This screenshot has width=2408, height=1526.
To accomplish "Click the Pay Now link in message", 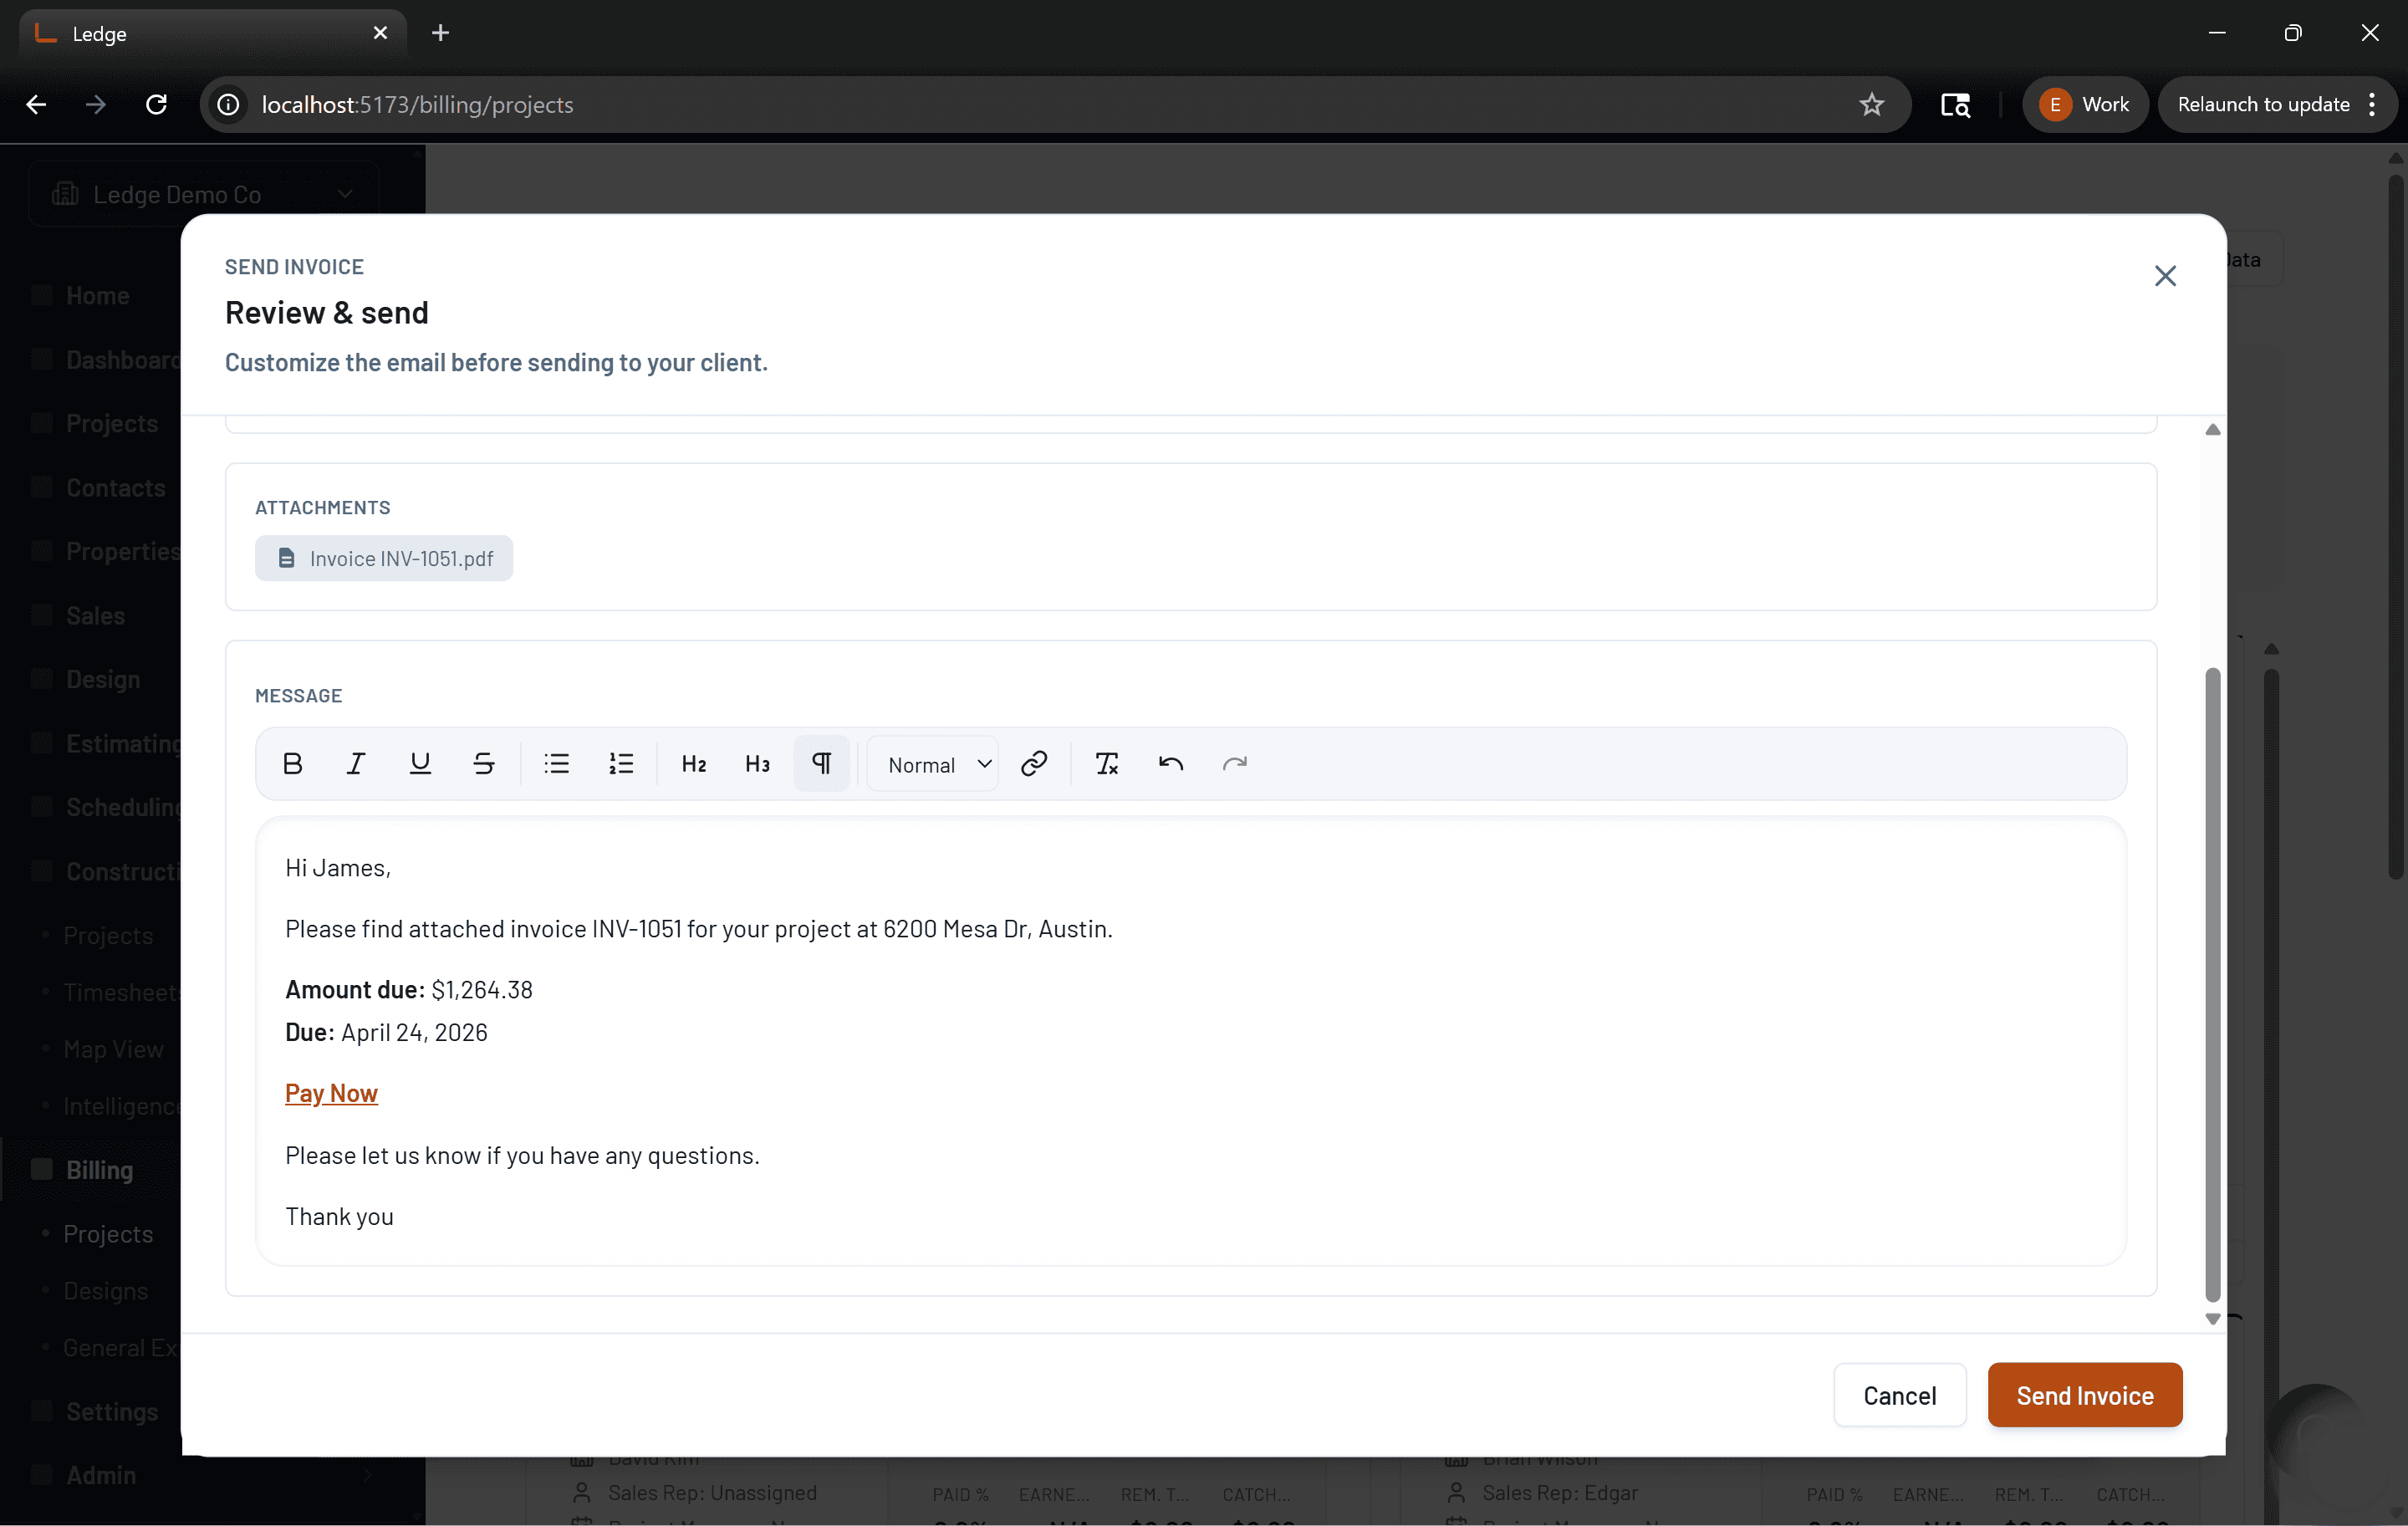I will point(331,1093).
